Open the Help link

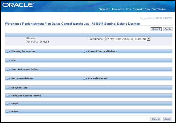[129, 9]
